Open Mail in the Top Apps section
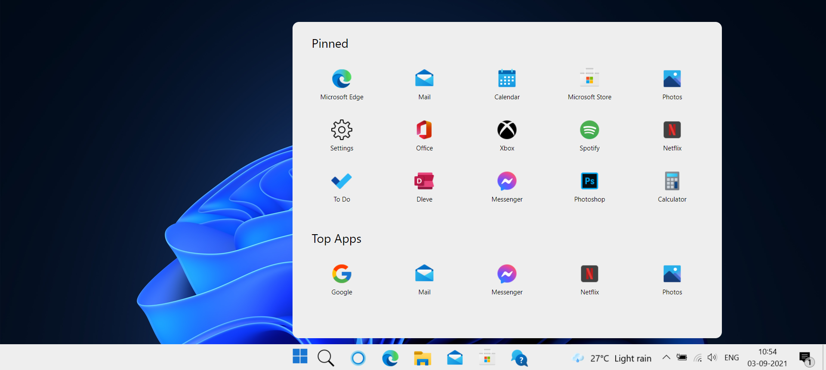This screenshot has width=826, height=370. click(424, 280)
